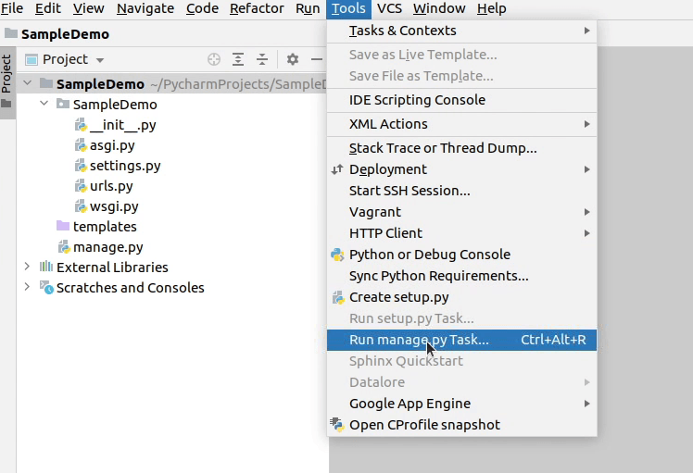The width and height of the screenshot is (693, 473).
Task: Open the Tasks & Contexts submenu
Action: pos(402,31)
